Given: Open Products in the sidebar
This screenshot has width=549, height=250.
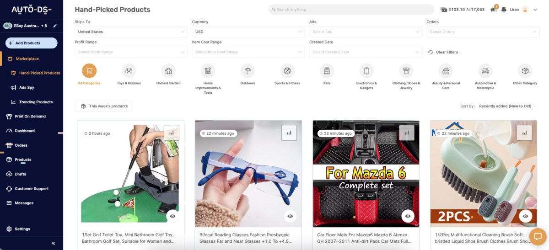Looking at the screenshot, I should (x=23, y=160).
